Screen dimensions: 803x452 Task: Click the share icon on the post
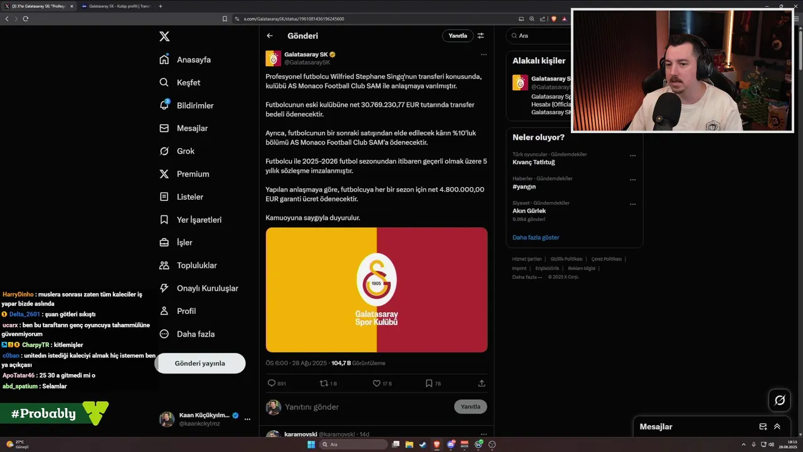click(x=482, y=383)
